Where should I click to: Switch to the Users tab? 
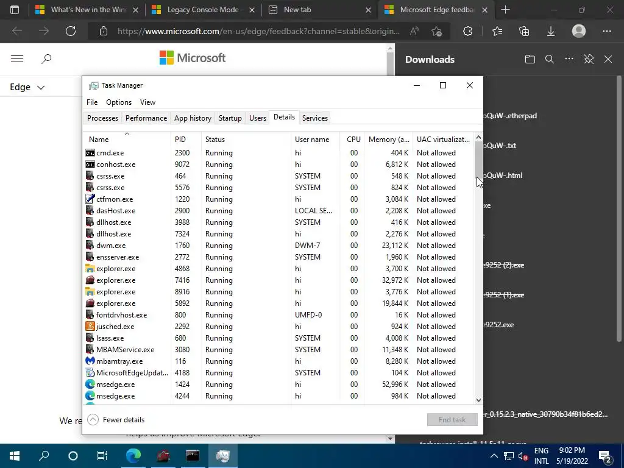coord(258,118)
